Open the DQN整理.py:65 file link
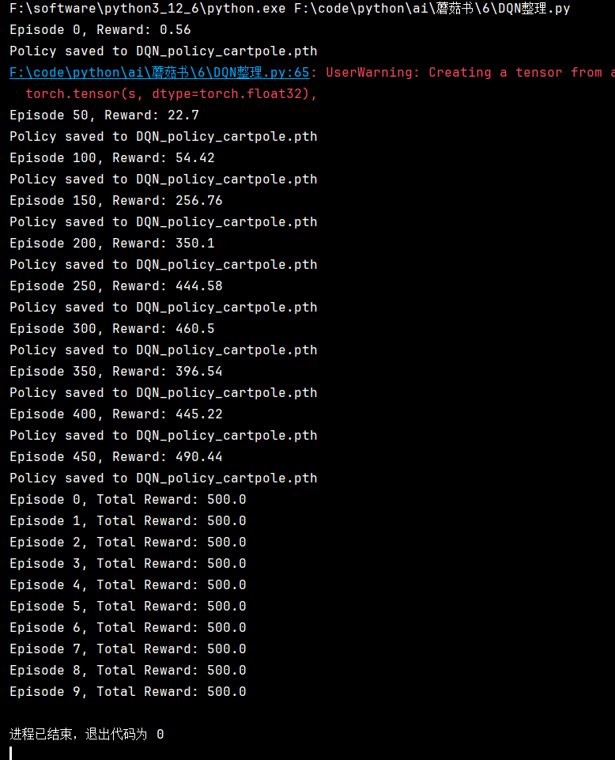The width and height of the screenshot is (615, 760). coord(160,73)
